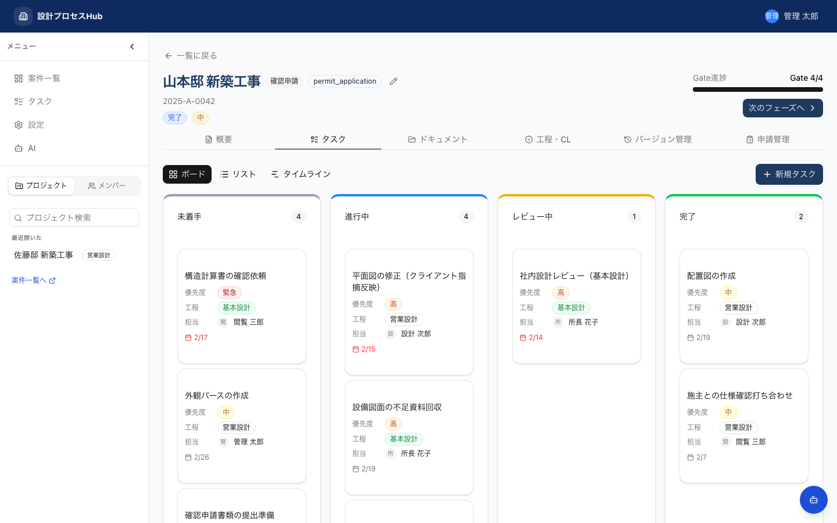Open the 案件一覧へ link
This screenshot has height=523, width=837.
(x=29, y=280)
